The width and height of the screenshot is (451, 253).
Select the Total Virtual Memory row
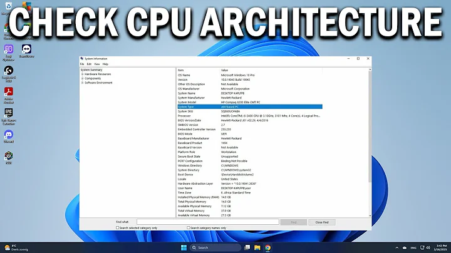(x=250, y=211)
